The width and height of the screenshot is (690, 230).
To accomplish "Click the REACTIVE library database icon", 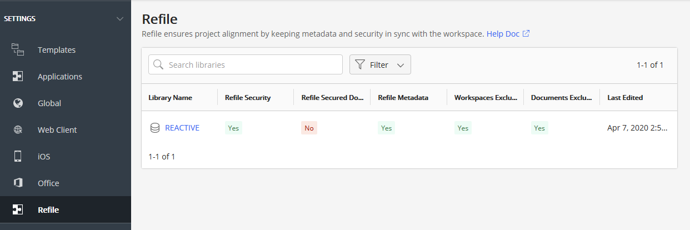I will pos(155,128).
